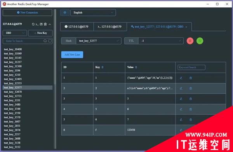Viewport: 233px width, 152px height.
Task: Select test_key_1194 in key list
Action: click(28, 71)
